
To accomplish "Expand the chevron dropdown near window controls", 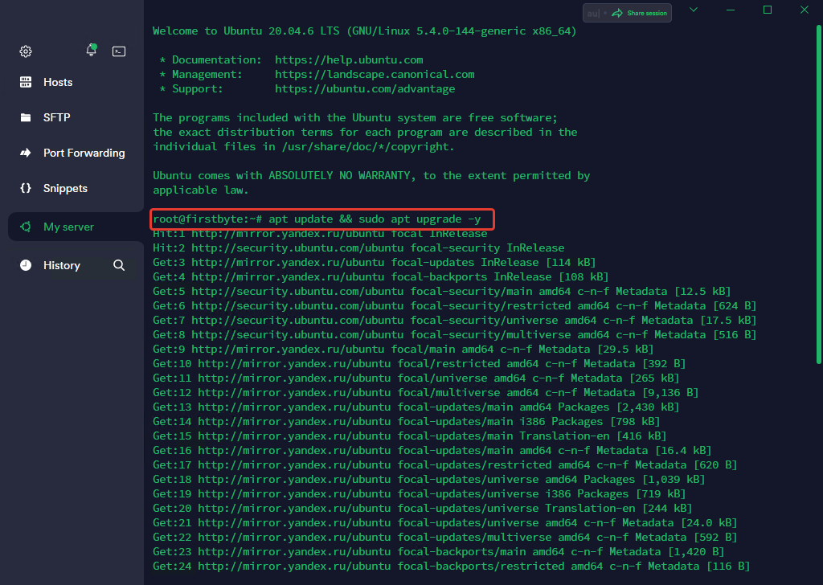I will coord(694,10).
